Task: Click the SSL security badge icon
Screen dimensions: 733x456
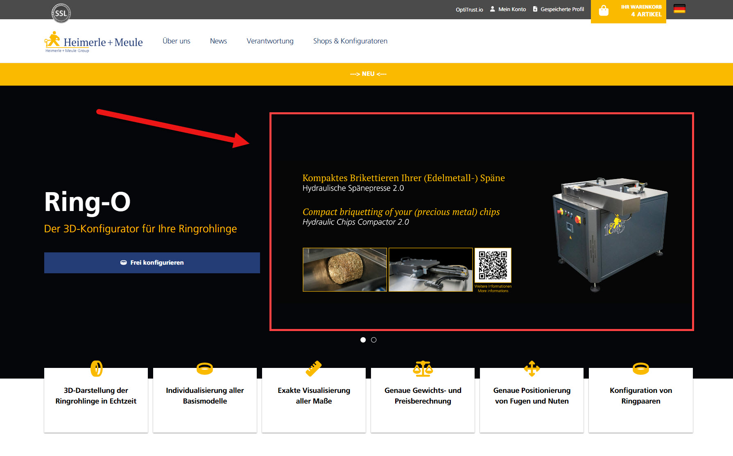Action: click(x=61, y=13)
